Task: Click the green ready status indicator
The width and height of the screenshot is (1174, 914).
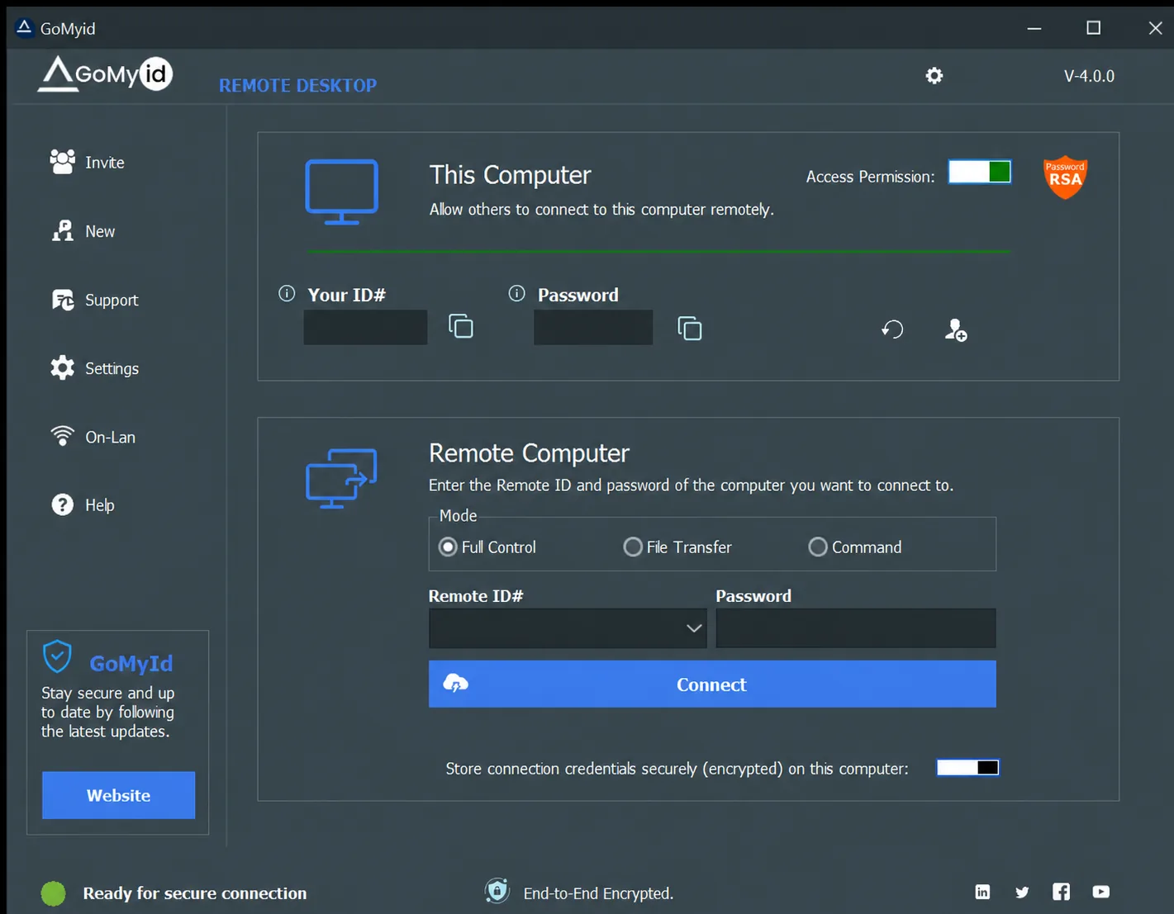Action: [x=54, y=893]
